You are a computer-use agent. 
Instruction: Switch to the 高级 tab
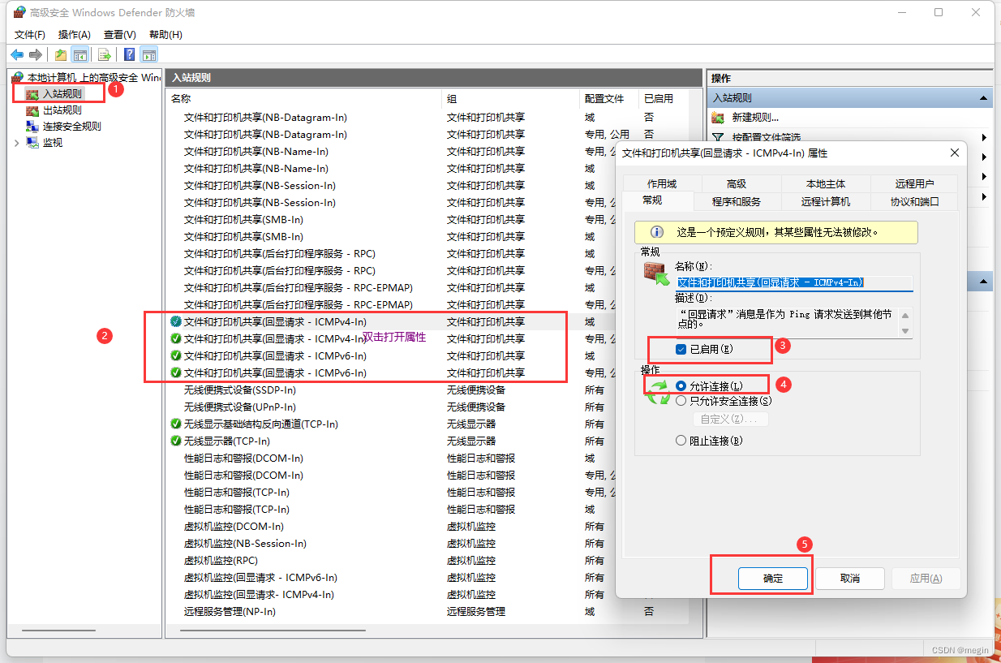tap(737, 184)
